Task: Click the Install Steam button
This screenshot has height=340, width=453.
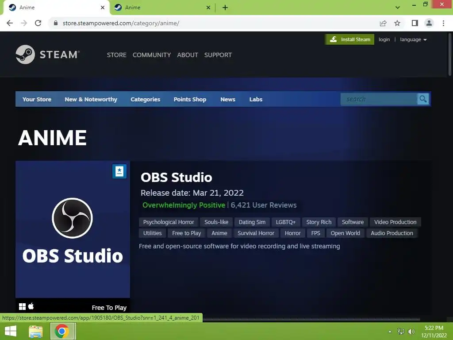Action: coord(349,39)
